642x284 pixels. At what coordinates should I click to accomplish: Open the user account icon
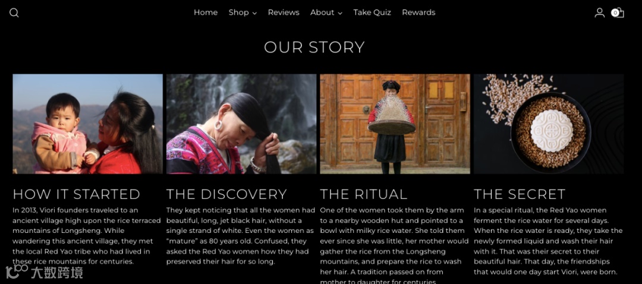coord(599,12)
